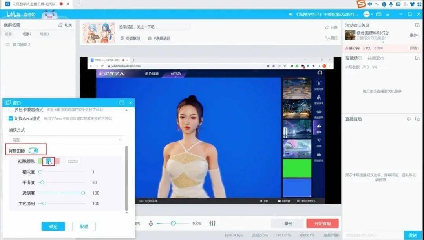
Task: Open the audio mixer icon
Action: (x=212, y=223)
